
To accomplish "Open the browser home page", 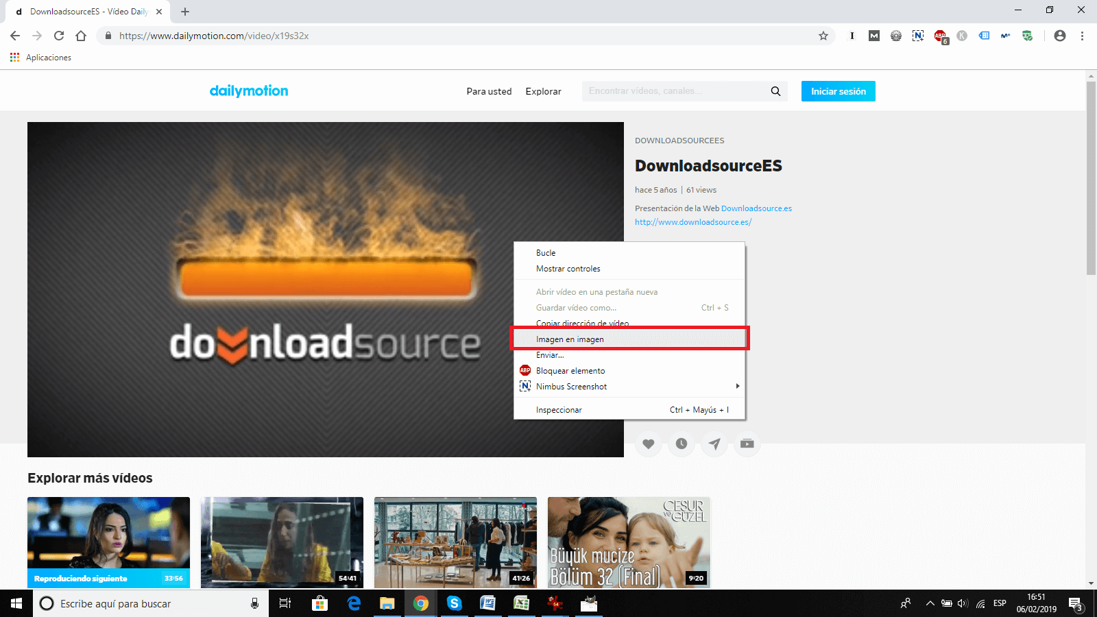I will click(81, 36).
